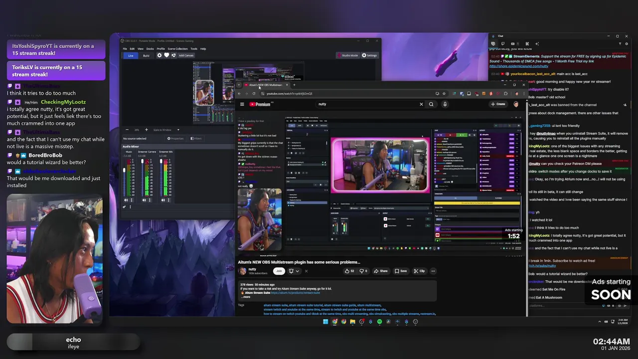Open the Windows Start menu
The image size is (638, 359).
point(325,322)
